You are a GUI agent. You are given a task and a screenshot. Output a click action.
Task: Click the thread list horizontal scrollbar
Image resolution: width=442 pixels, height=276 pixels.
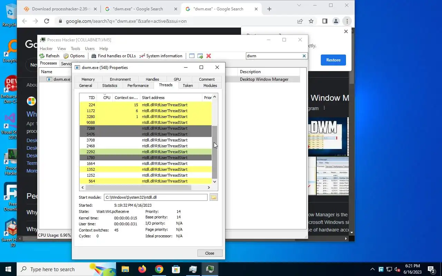point(138,187)
